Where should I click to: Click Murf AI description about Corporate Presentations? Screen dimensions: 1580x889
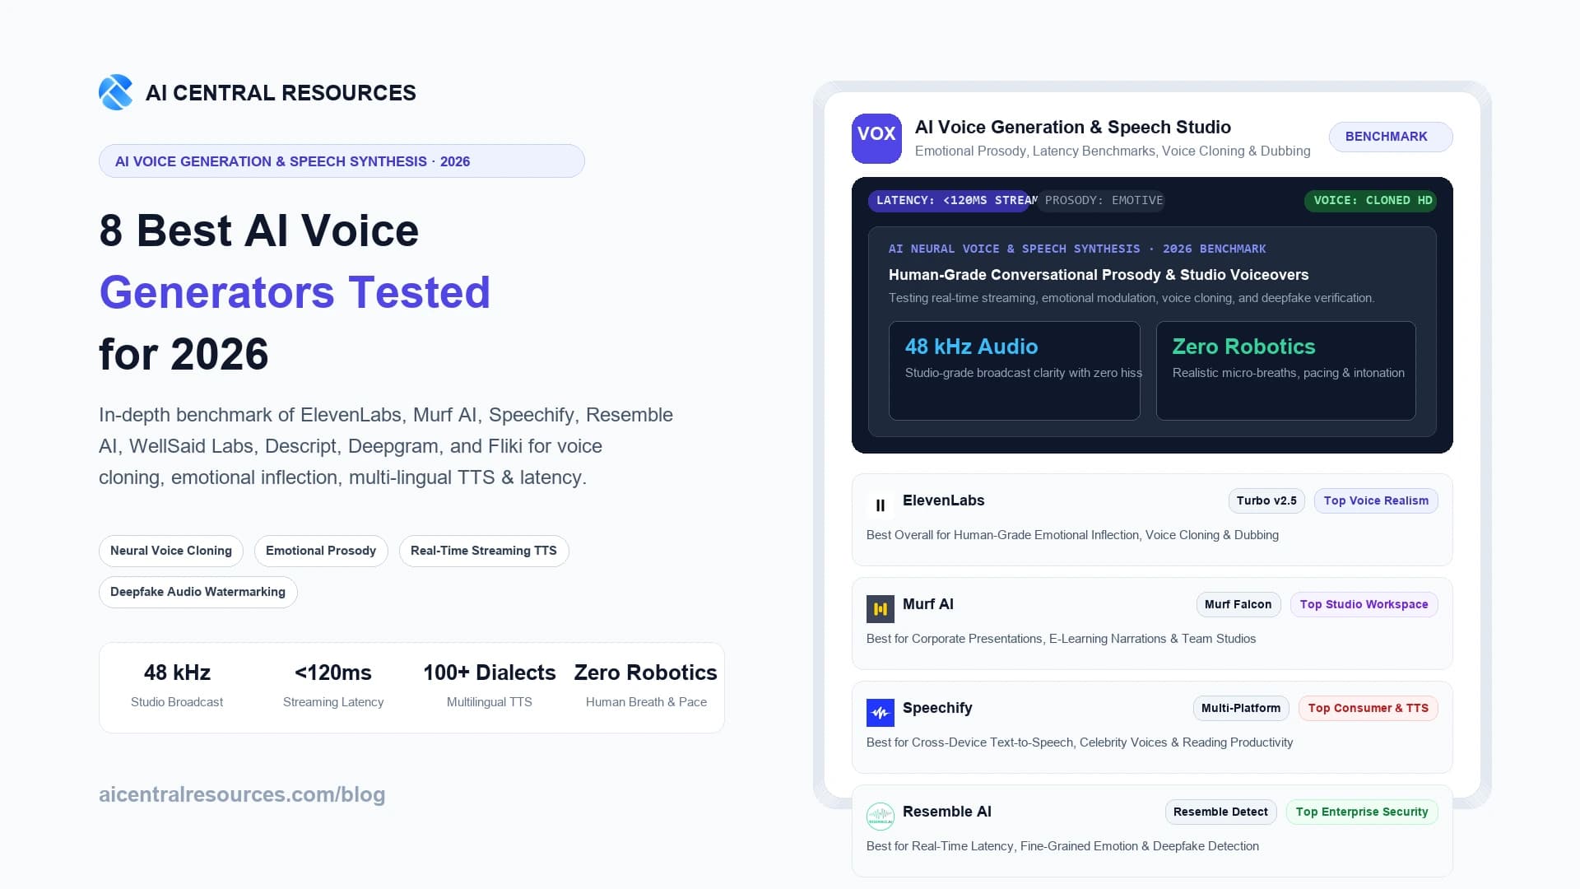[x=1061, y=639]
